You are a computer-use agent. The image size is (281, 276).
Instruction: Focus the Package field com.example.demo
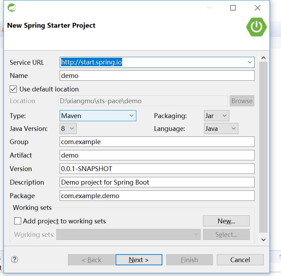click(157, 196)
